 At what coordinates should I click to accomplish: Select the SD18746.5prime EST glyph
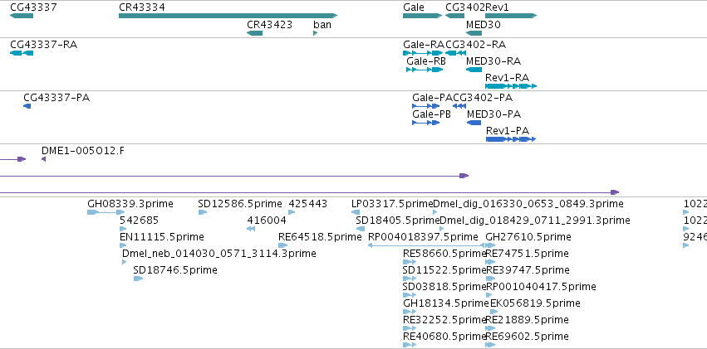tap(139, 279)
